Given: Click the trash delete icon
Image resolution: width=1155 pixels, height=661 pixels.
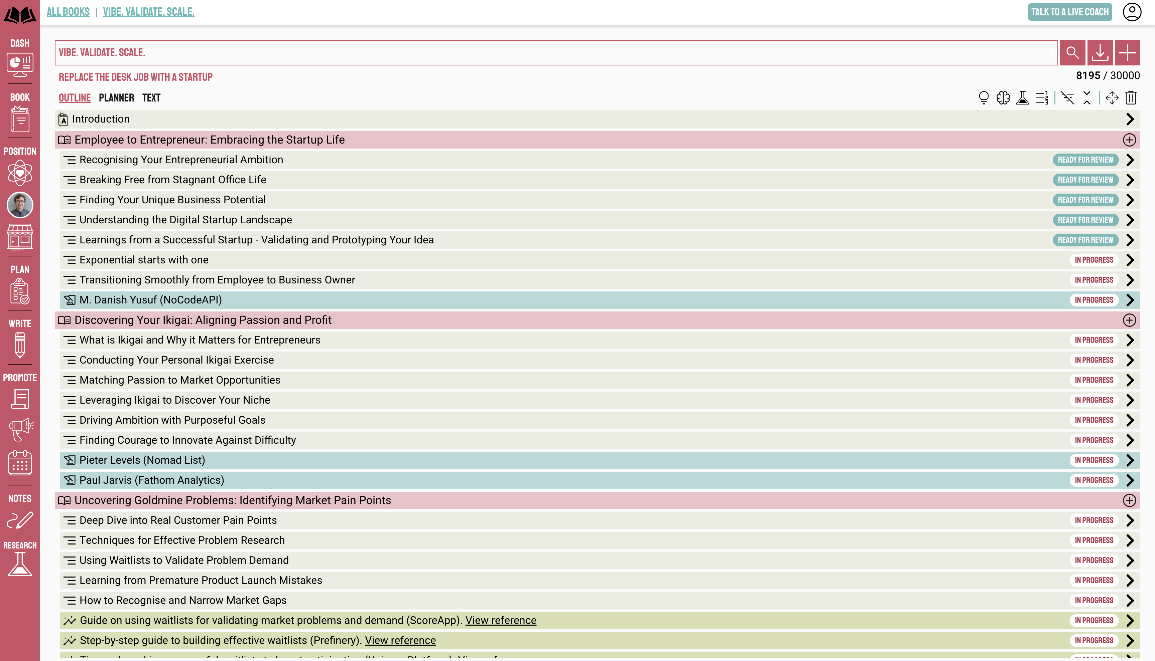Looking at the screenshot, I should click(1131, 97).
